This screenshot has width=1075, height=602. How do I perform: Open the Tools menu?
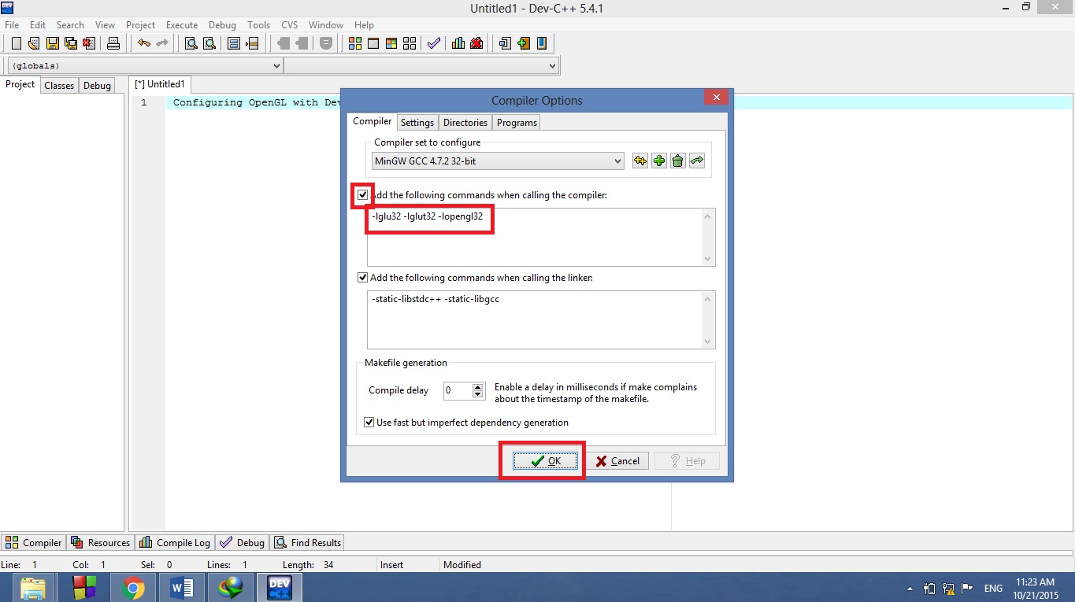(x=258, y=24)
